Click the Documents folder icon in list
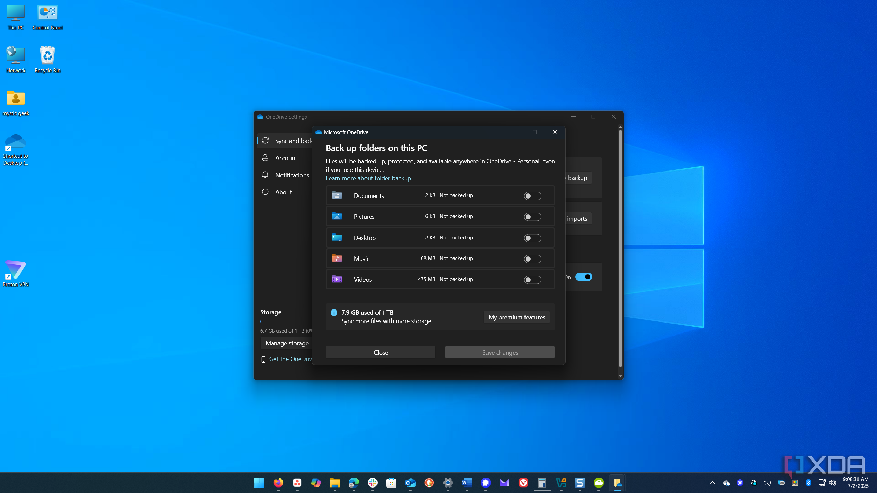 tap(337, 195)
